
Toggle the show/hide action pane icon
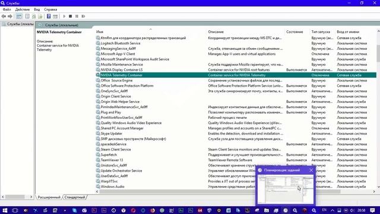[55, 16]
